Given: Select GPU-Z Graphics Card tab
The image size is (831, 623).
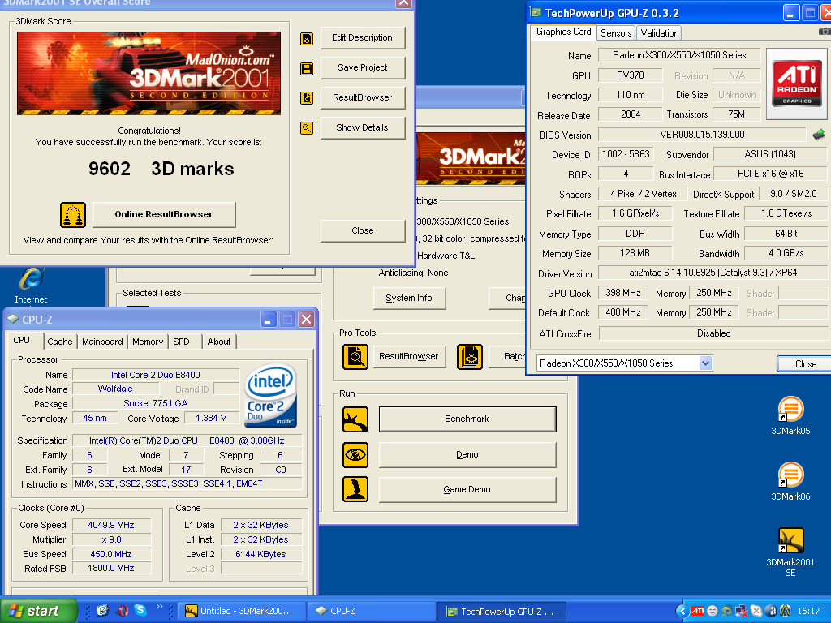Looking at the screenshot, I should pos(563,32).
